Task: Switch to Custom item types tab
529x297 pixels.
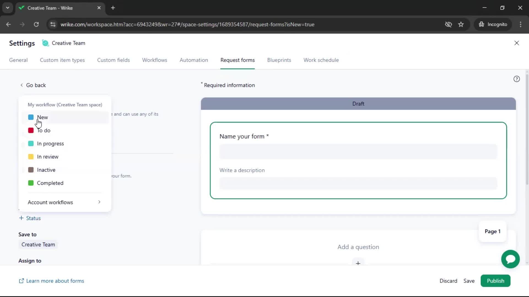Action: (x=62, y=60)
